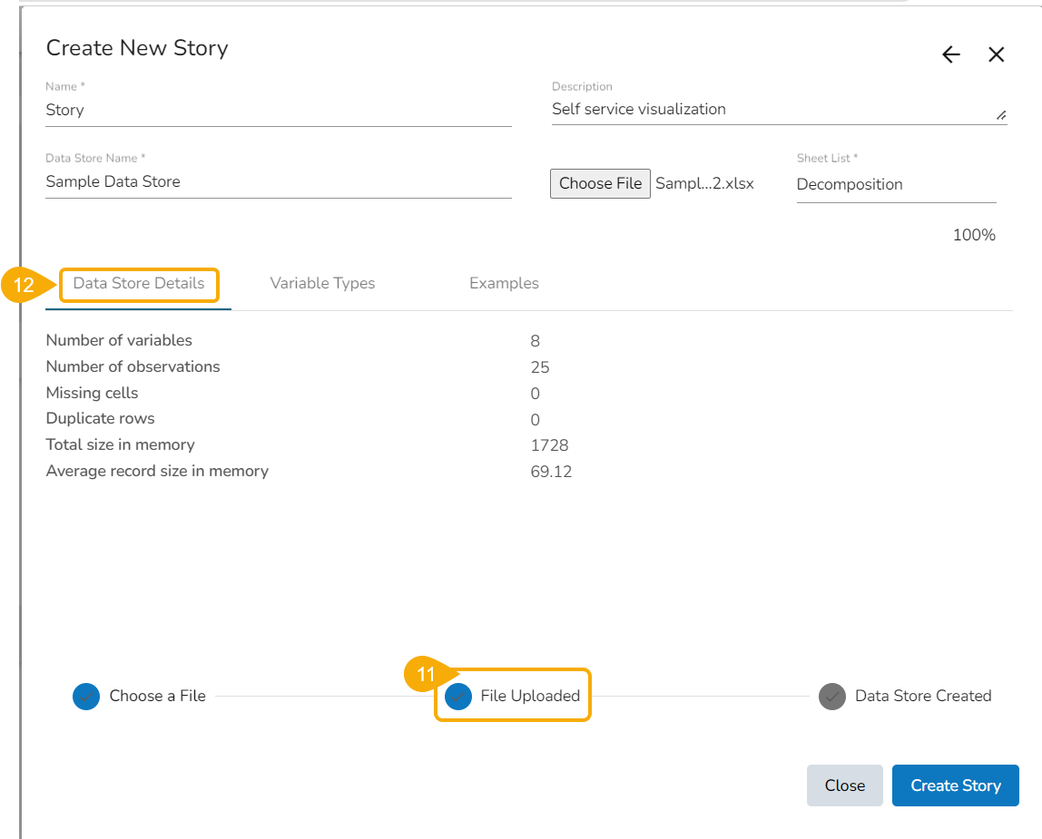Click the 100% upload progress indicator
Image resolution: width=1042 pixels, height=839 pixels.
click(x=974, y=234)
